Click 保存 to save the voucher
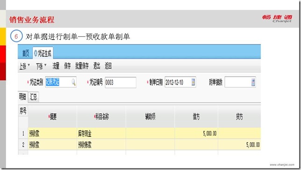This screenshot has height=170, width=301. (x=67, y=66)
